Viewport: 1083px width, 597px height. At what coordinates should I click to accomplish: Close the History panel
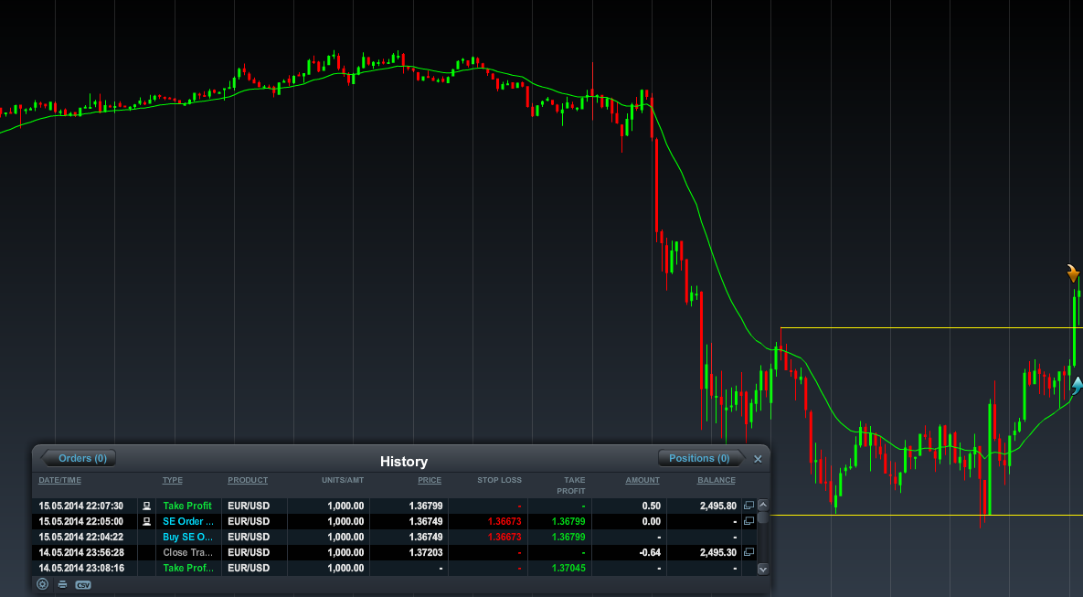point(758,459)
